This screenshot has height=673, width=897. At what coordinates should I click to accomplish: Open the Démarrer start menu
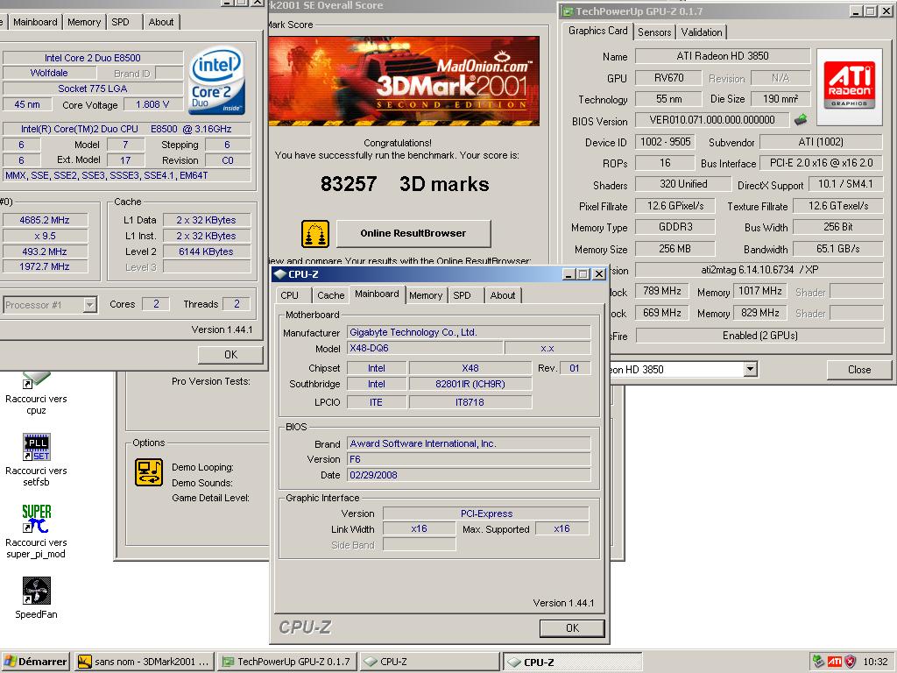coord(35,662)
